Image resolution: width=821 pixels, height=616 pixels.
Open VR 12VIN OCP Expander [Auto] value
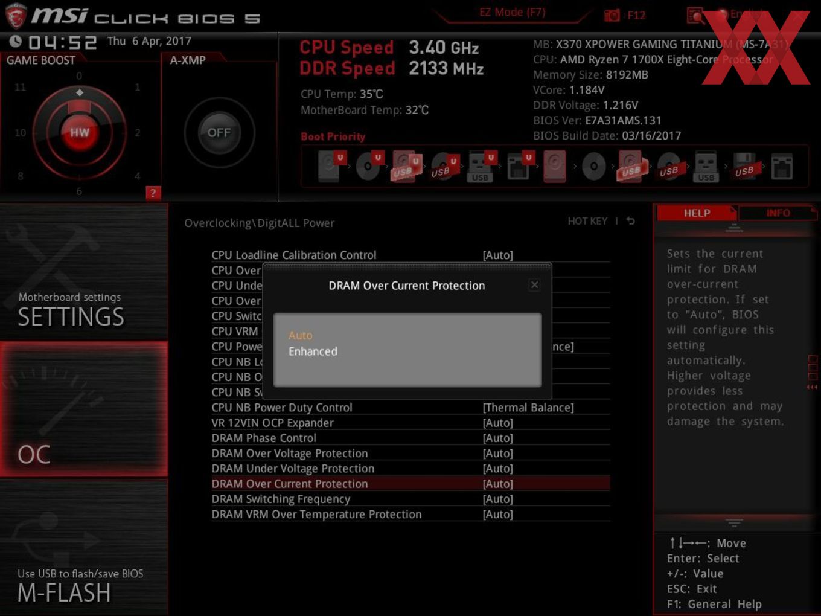tap(497, 423)
